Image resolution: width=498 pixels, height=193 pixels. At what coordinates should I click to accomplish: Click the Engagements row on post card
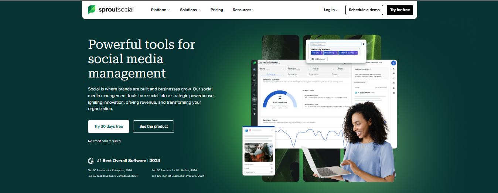[x=259, y=172]
